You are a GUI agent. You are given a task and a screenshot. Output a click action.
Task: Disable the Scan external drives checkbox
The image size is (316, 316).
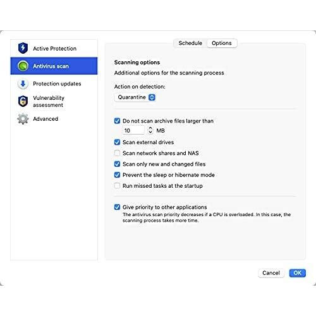[x=117, y=142]
